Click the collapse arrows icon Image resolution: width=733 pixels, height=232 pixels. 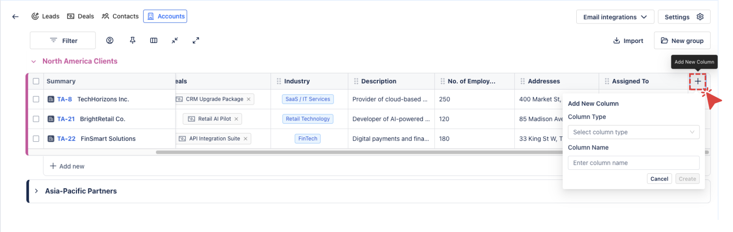[x=175, y=40]
